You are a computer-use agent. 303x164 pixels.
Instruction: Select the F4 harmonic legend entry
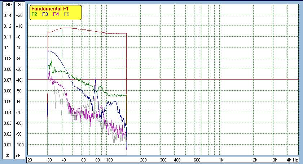[56, 14]
